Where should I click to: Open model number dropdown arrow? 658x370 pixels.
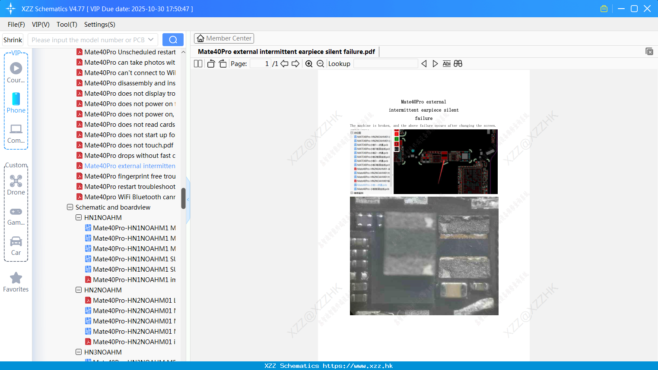pyautogui.click(x=151, y=40)
